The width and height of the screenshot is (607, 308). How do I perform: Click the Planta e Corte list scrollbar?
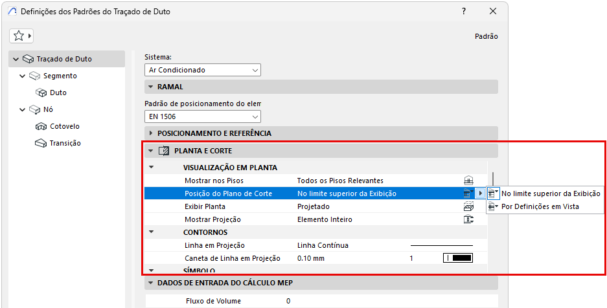[x=493, y=179]
